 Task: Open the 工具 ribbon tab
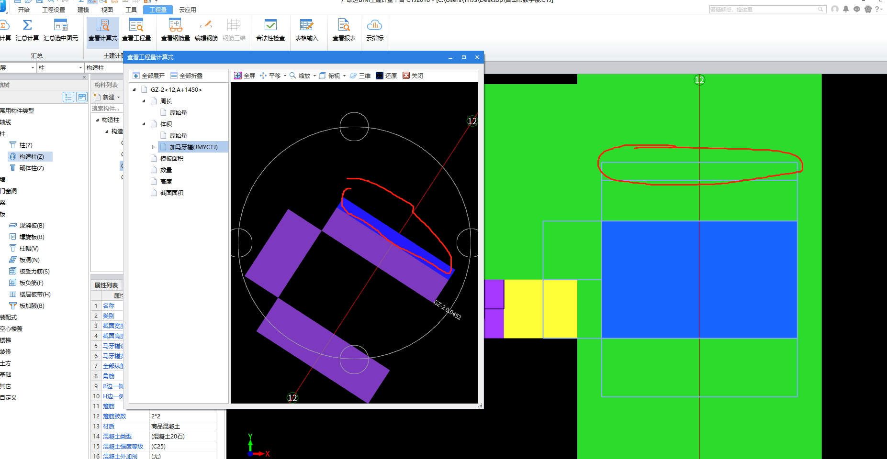131,10
